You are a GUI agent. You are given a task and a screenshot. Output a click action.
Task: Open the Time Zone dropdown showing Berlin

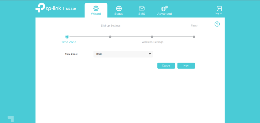(123, 54)
